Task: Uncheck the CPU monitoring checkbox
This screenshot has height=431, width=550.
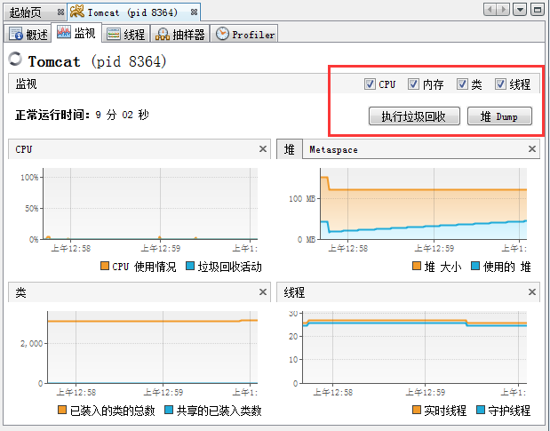Action: (370, 84)
